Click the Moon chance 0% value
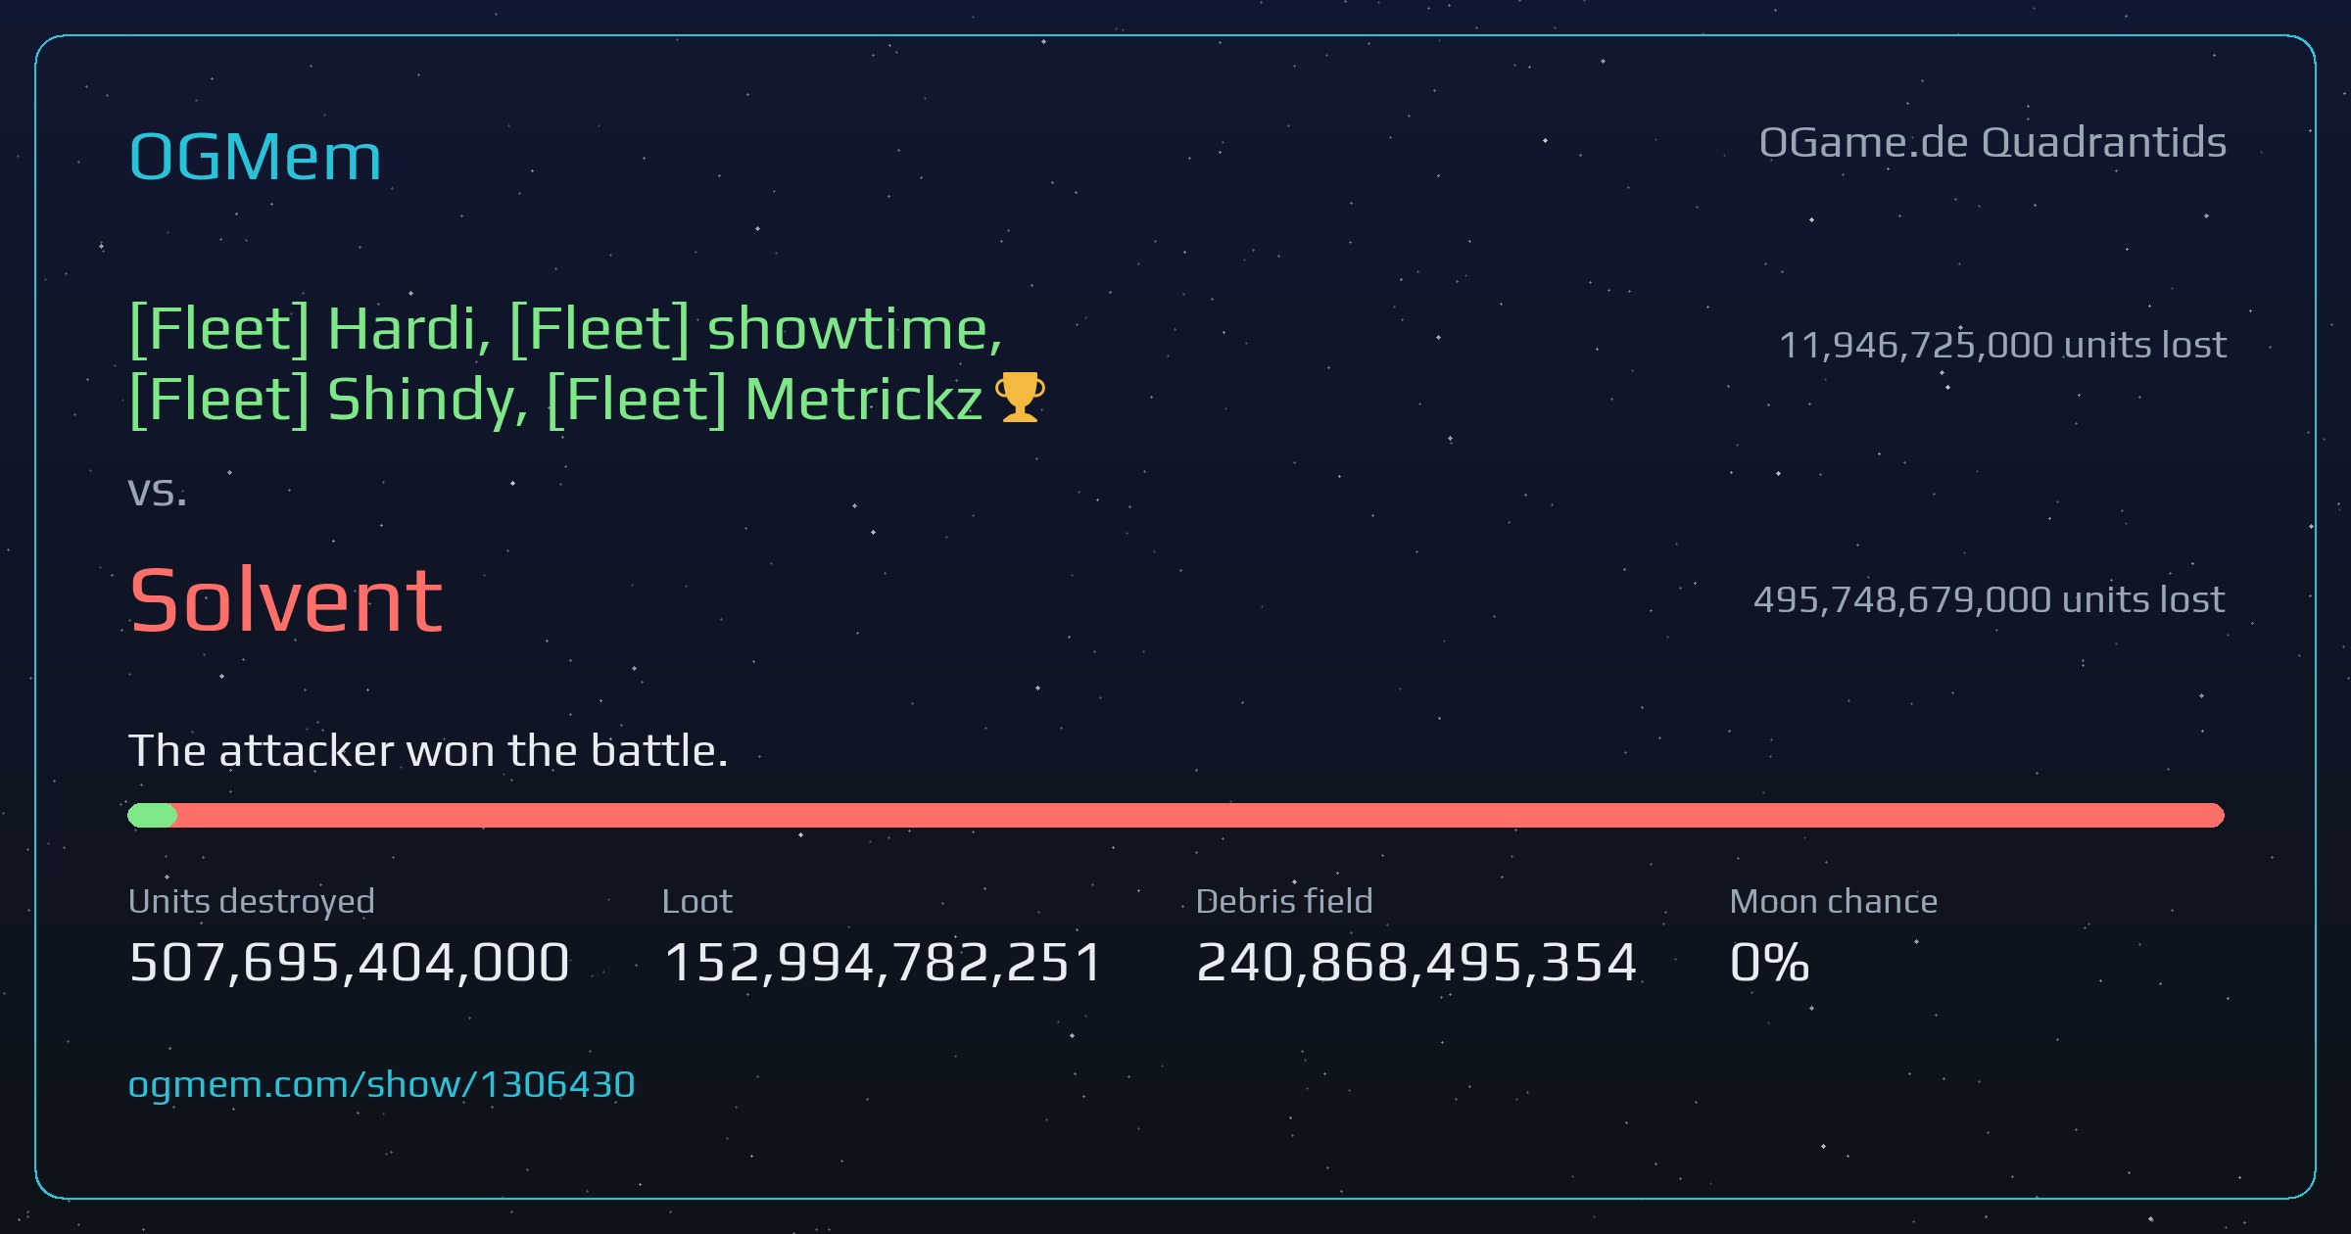 (x=1769, y=962)
